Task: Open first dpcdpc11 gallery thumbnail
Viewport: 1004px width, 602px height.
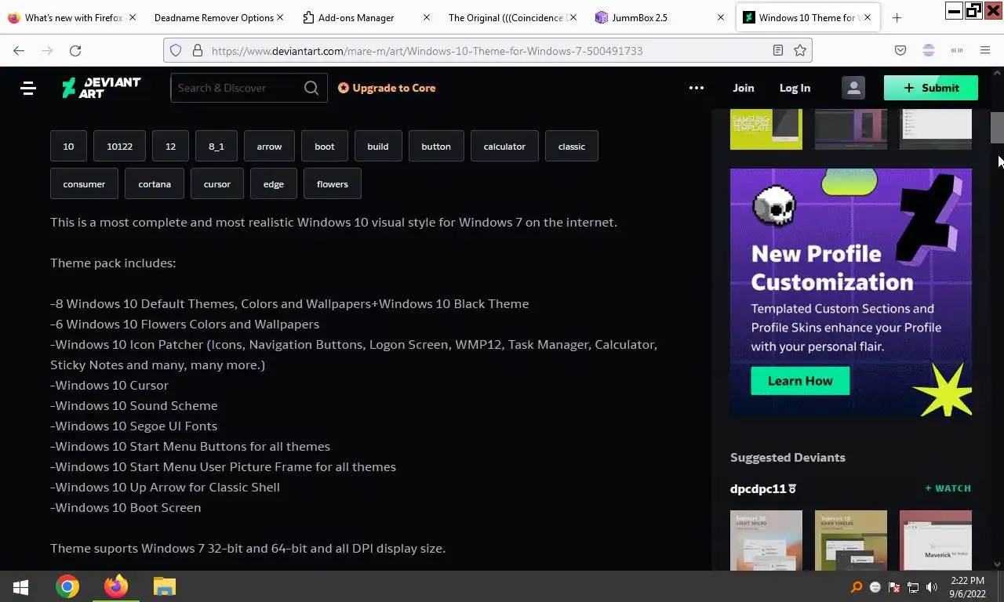Action: [x=766, y=540]
